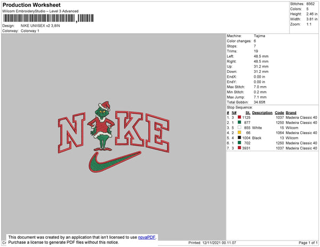This screenshot has height=247, width=320.
Task: Click the novaPDF link in the notice
Action: pos(147,237)
